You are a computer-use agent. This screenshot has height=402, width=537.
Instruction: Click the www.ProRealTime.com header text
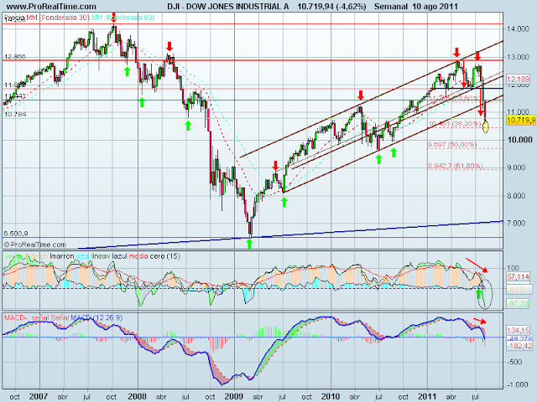click(51, 6)
